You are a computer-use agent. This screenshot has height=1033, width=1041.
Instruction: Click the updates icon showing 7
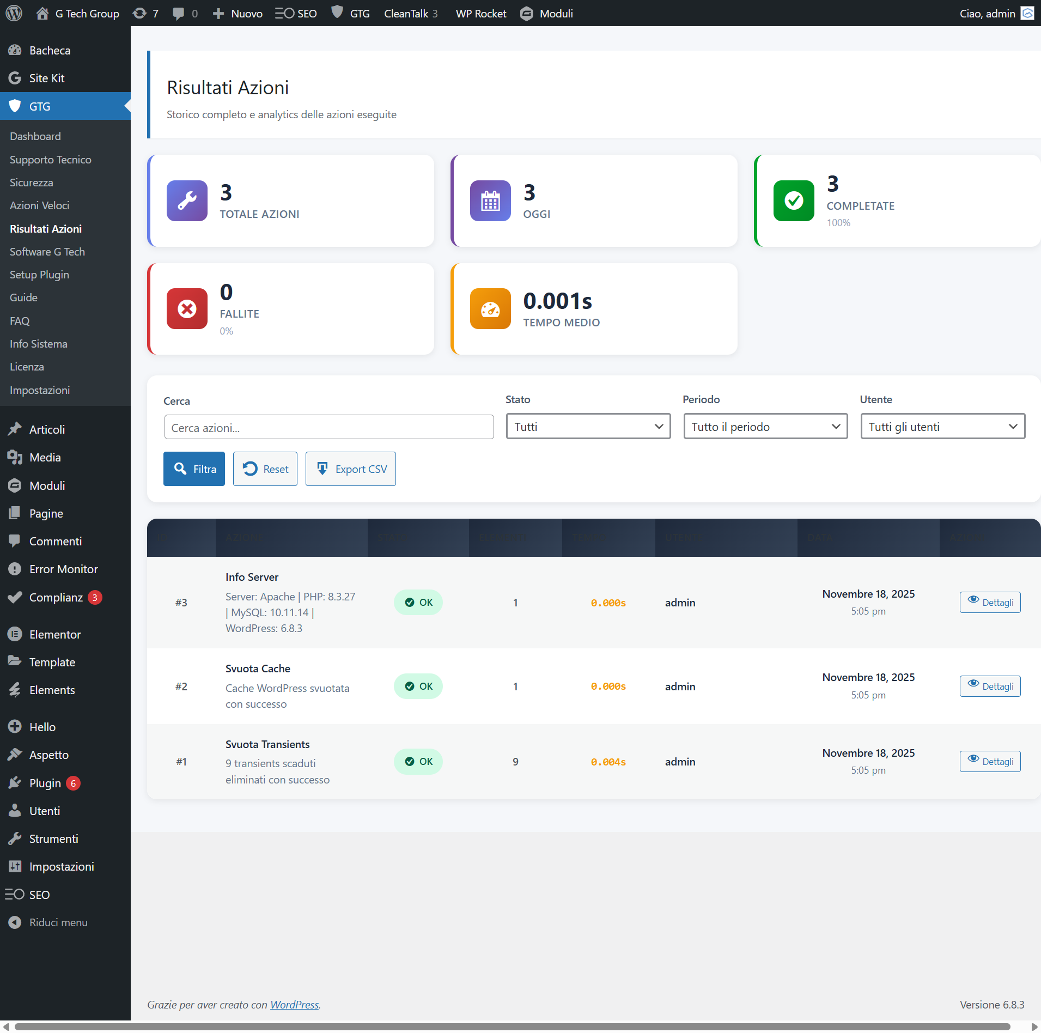pos(140,13)
